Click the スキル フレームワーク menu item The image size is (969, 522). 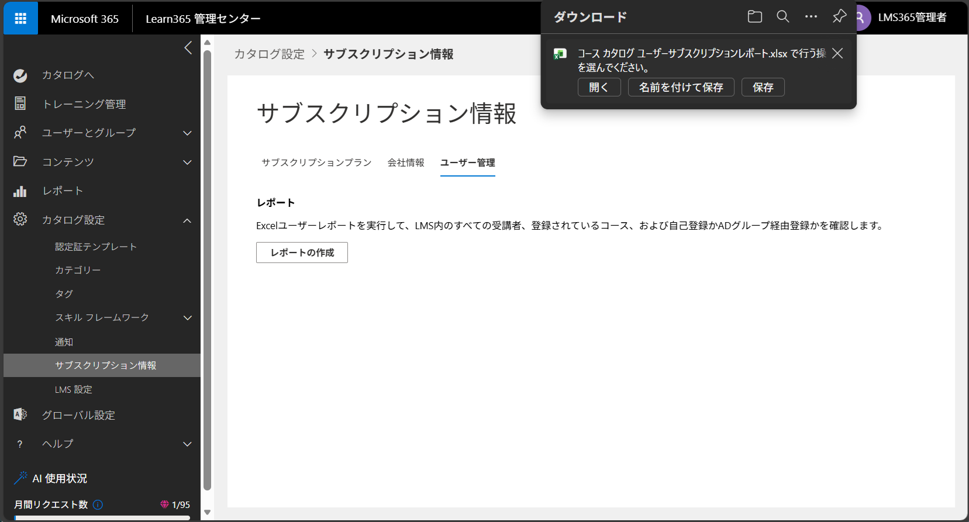tap(102, 317)
